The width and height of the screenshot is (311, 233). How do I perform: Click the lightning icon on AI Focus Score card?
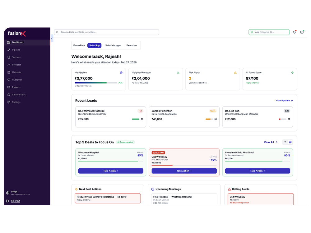click(292, 73)
